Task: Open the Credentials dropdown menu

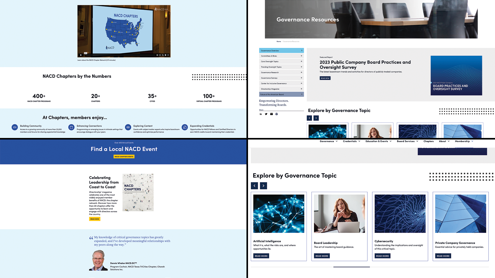Action: tap(351, 141)
